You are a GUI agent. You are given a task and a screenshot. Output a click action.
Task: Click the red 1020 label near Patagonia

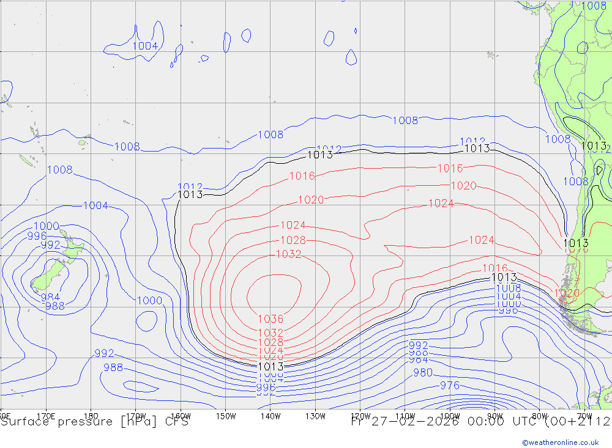[x=567, y=293]
